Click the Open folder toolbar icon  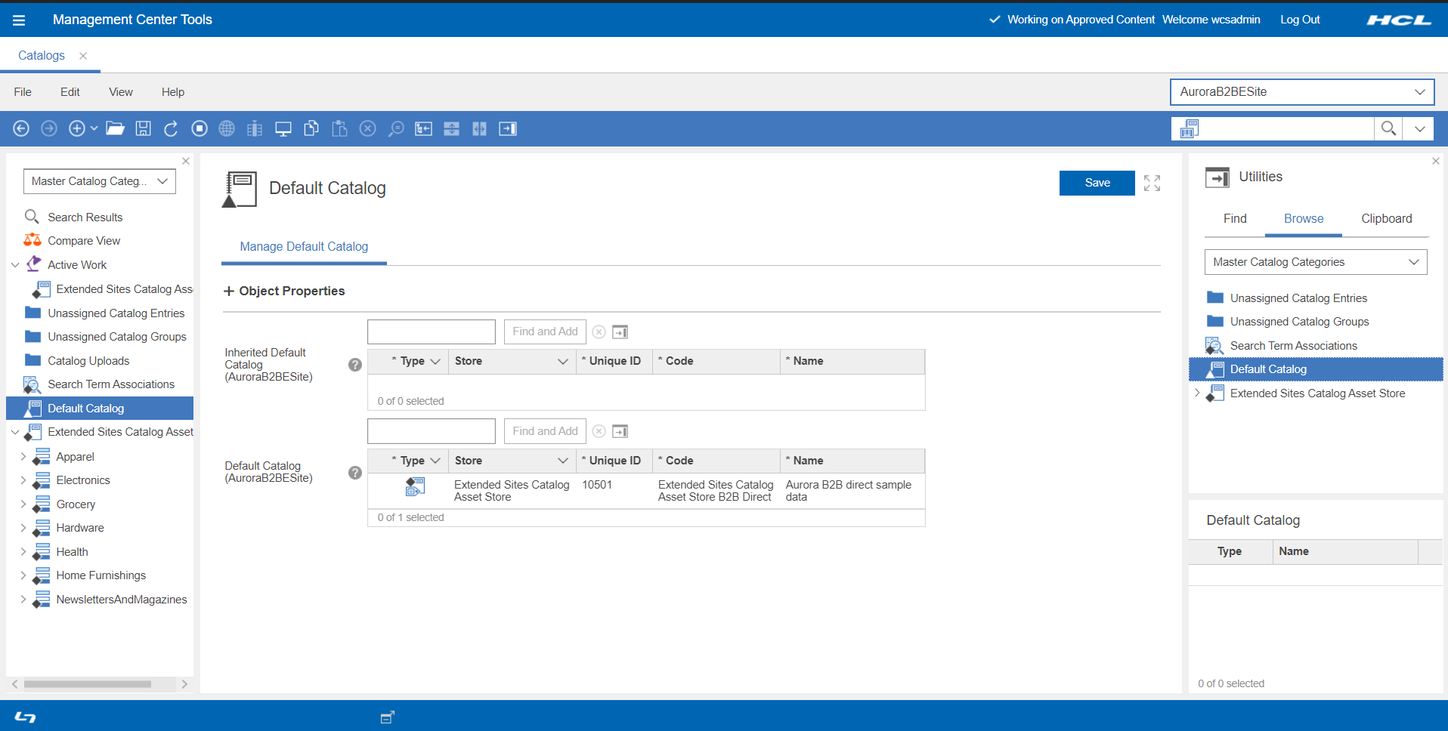pyautogui.click(x=115, y=129)
